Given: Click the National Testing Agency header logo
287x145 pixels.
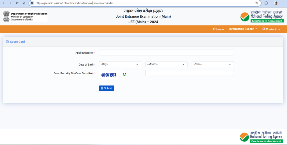Looking at the screenshot, I should tap(262, 17).
